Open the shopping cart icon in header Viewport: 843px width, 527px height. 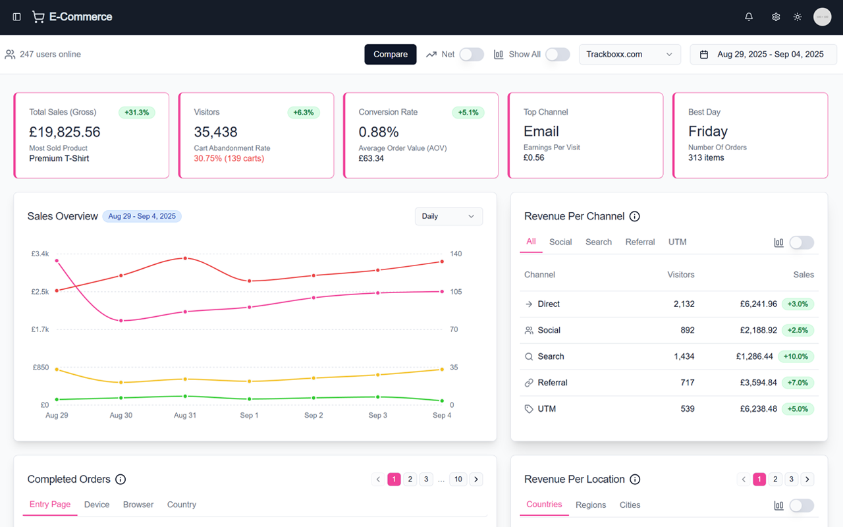(x=38, y=16)
